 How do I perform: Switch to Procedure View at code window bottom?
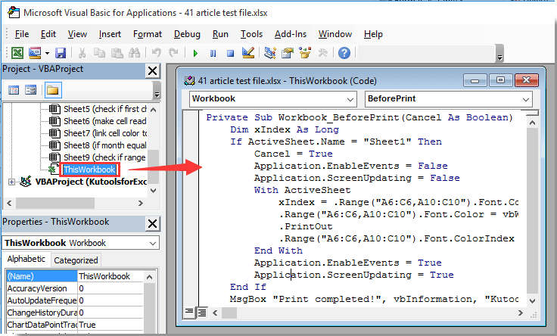pyautogui.click(x=190, y=312)
